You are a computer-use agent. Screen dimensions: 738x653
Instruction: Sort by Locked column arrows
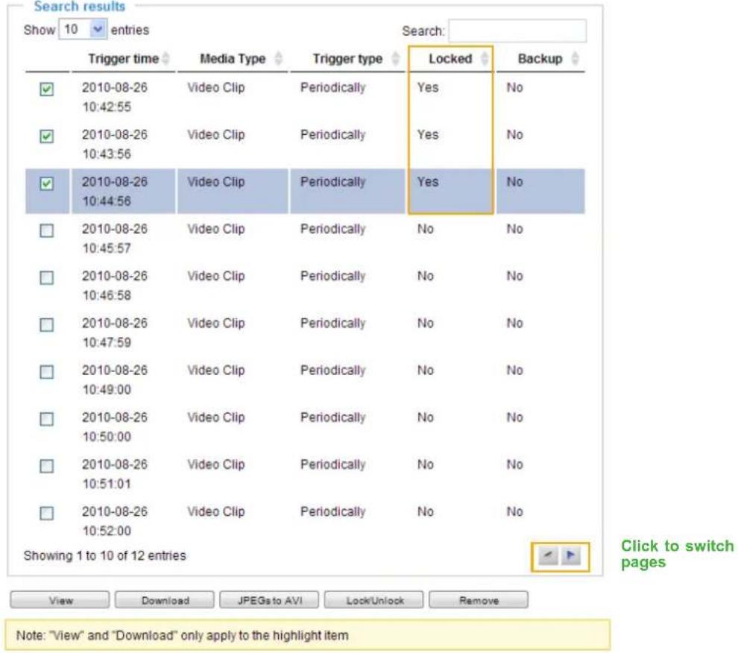click(485, 59)
